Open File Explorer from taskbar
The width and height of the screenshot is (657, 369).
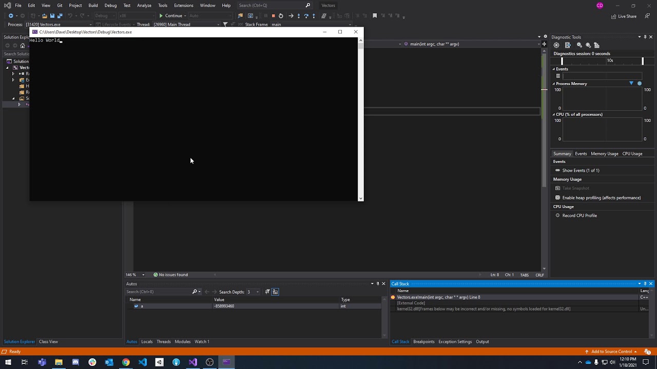(59, 362)
